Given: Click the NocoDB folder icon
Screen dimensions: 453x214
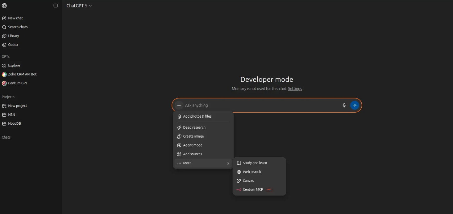Looking at the screenshot, I should tap(4, 123).
